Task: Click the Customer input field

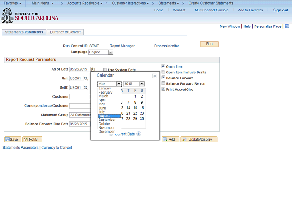Action: 80,97
